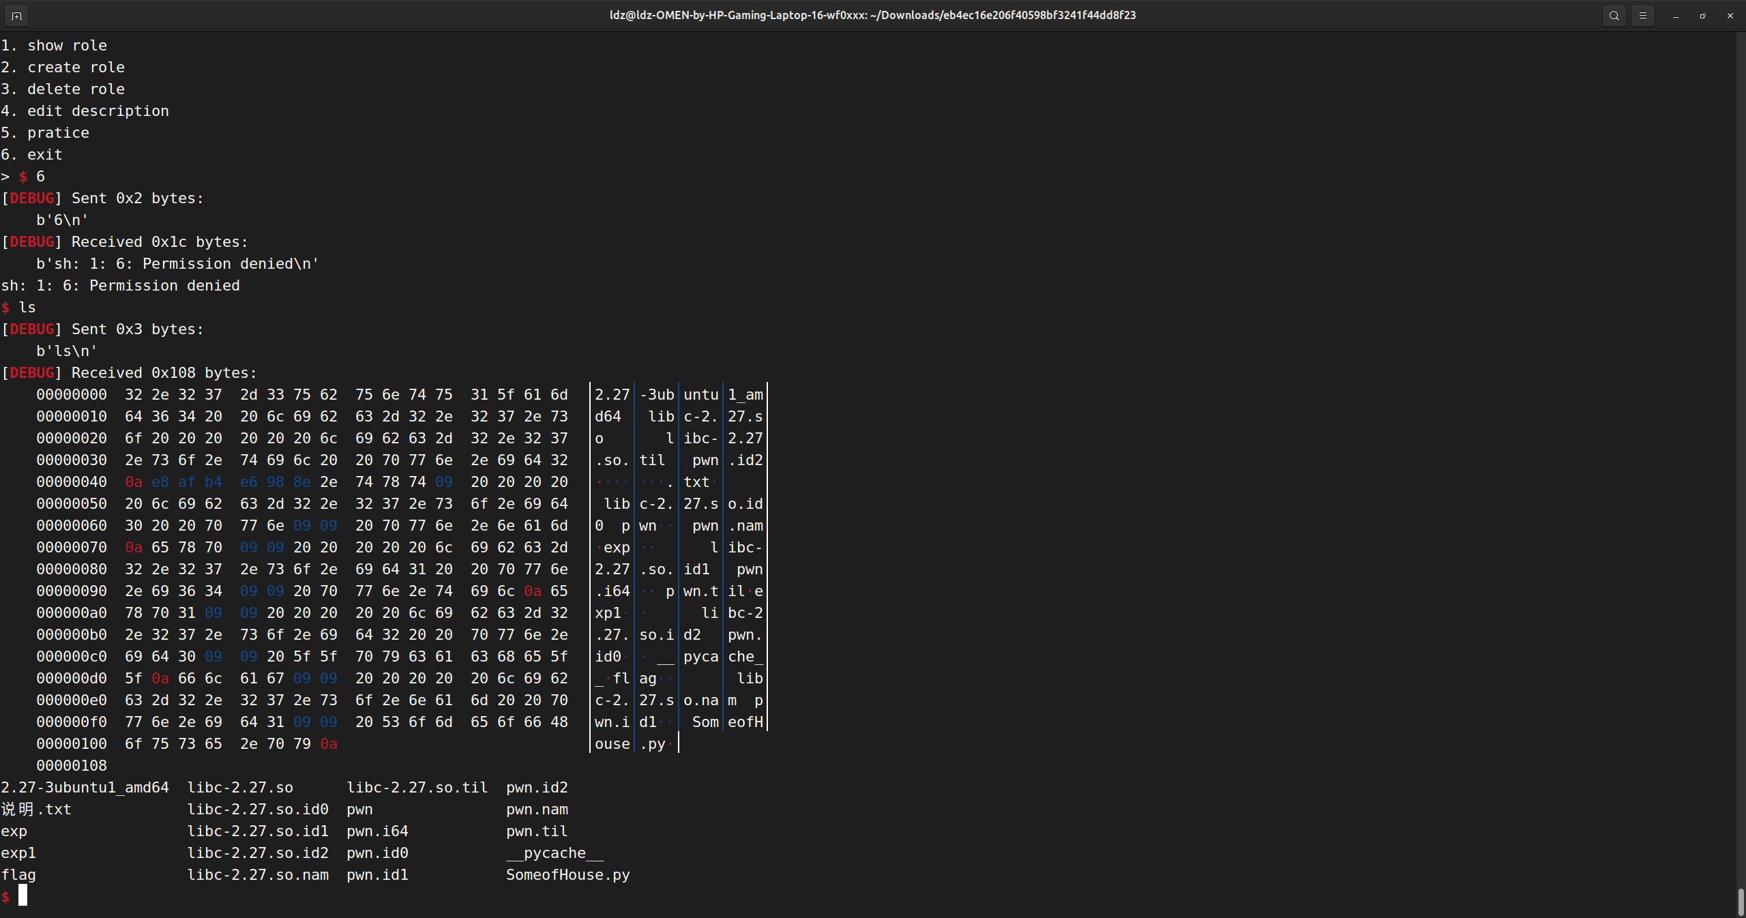
Task: Click the '4. edit description' line
Action: [x=85, y=110]
